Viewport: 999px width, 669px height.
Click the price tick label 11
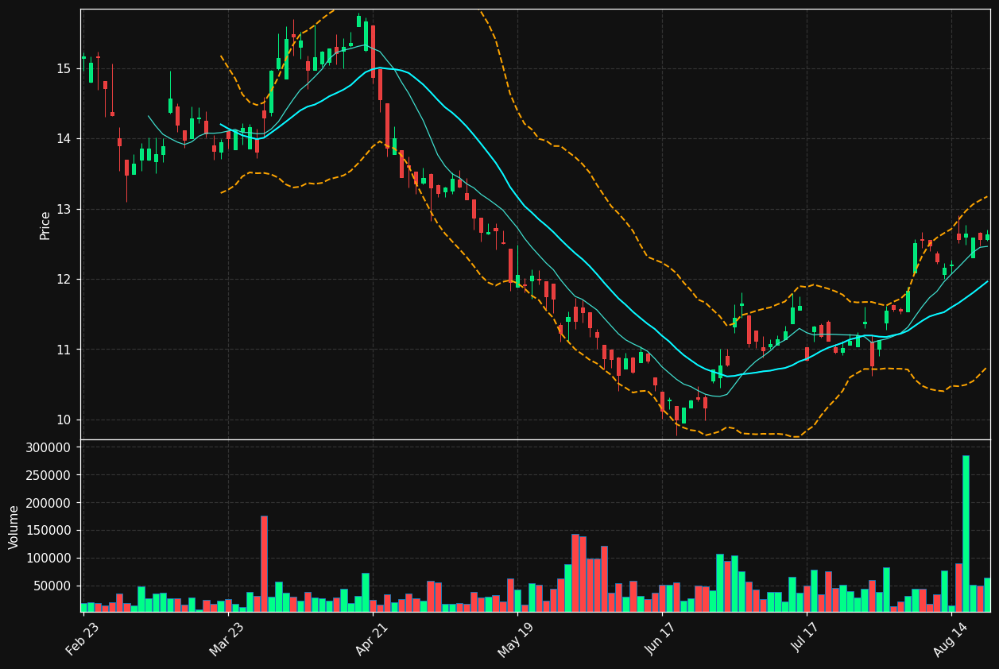coord(63,350)
